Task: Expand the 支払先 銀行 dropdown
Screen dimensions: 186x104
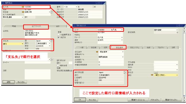Action: [22, 44]
